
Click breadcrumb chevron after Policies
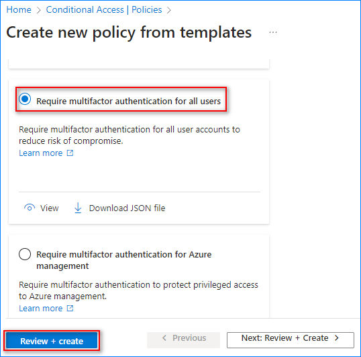[x=169, y=10]
